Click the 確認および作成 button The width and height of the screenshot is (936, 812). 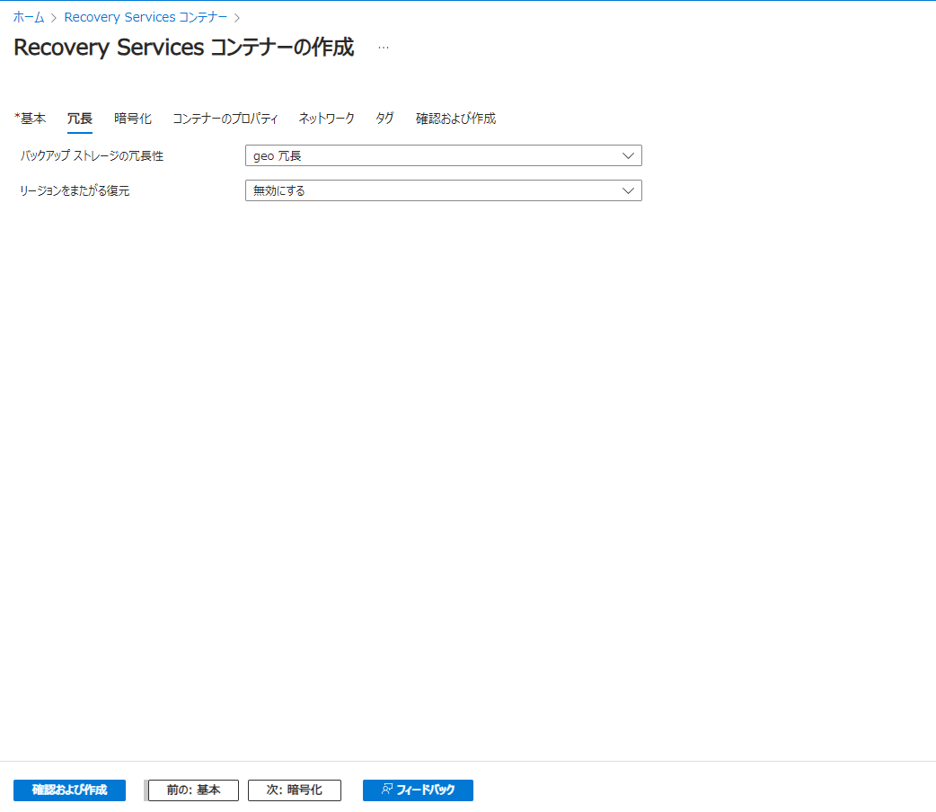tap(69, 790)
